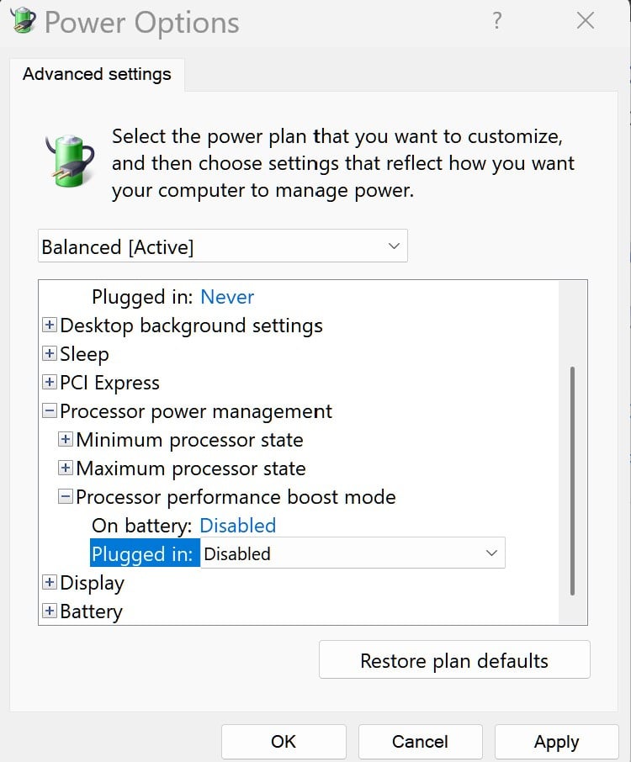Collapse Processor power management minus icon
The width and height of the screenshot is (631, 762).
(49, 410)
